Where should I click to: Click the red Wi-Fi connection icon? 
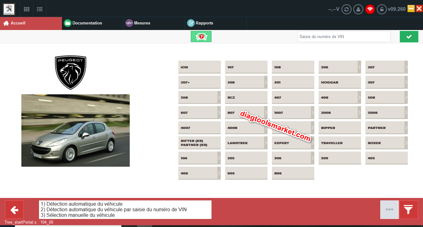(x=370, y=9)
